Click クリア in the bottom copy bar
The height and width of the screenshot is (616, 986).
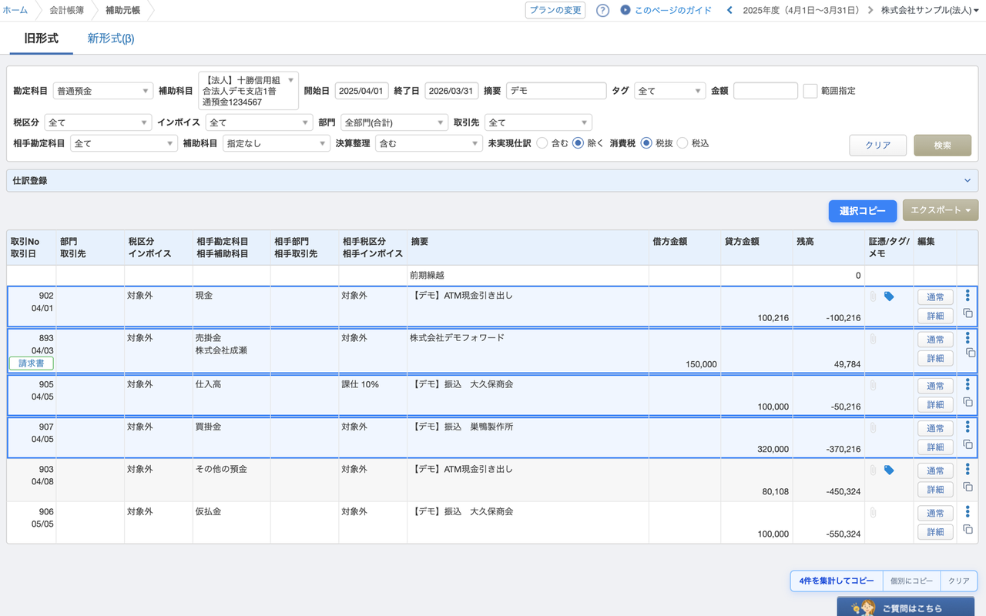click(x=959, y=581)
